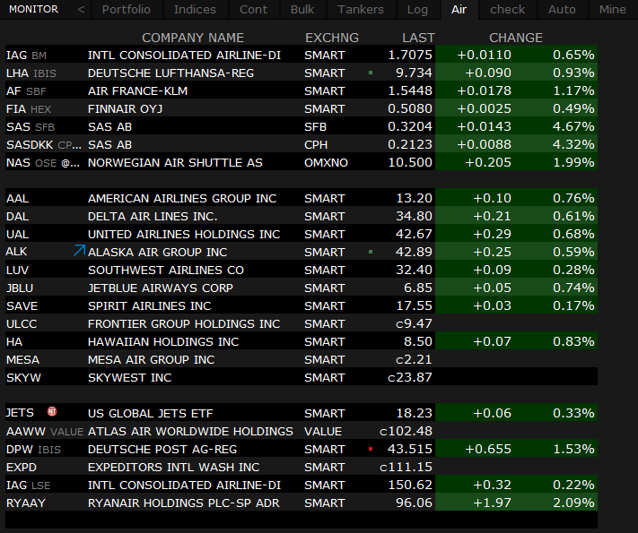Screen dimensions: 638x533
Task: Click DELTA AIR LINES INC. name
Action: pyautogui.click(x=153, y=216)
